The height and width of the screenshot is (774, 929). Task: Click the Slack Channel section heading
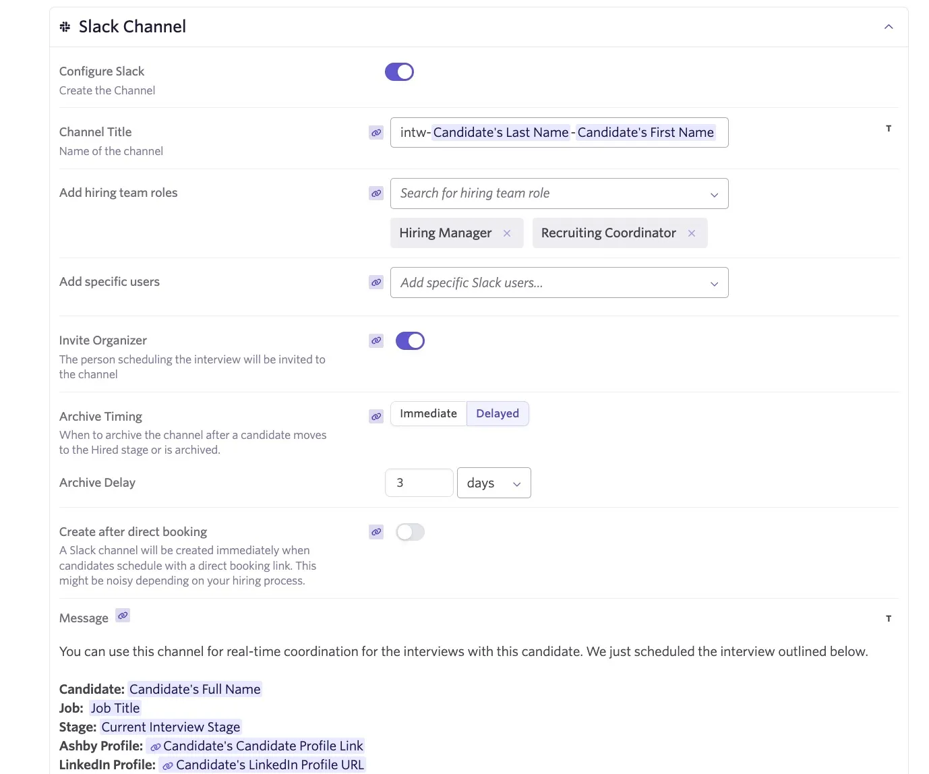point(132,27)
